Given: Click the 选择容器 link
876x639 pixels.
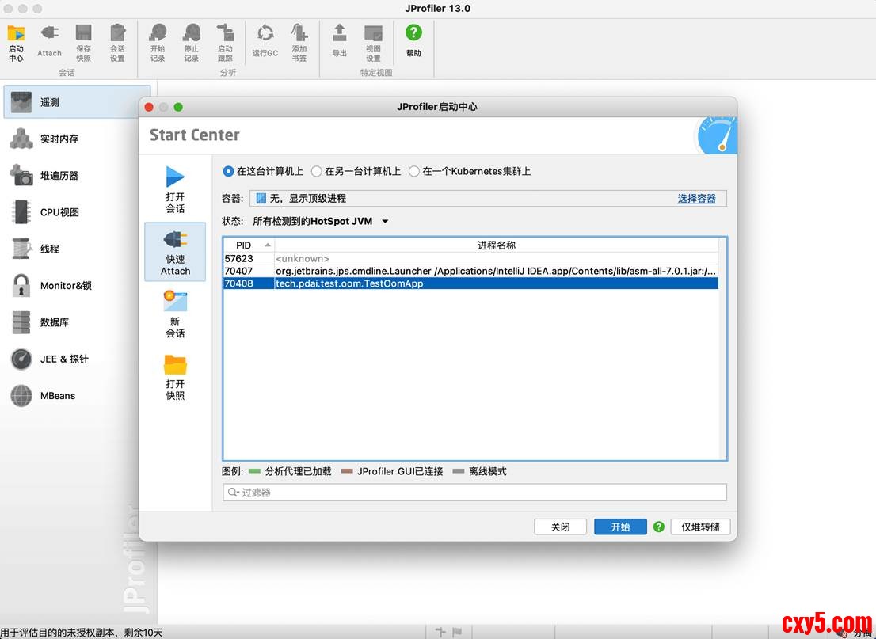Looking at the screenshot, I should click(x=696, y=199).
